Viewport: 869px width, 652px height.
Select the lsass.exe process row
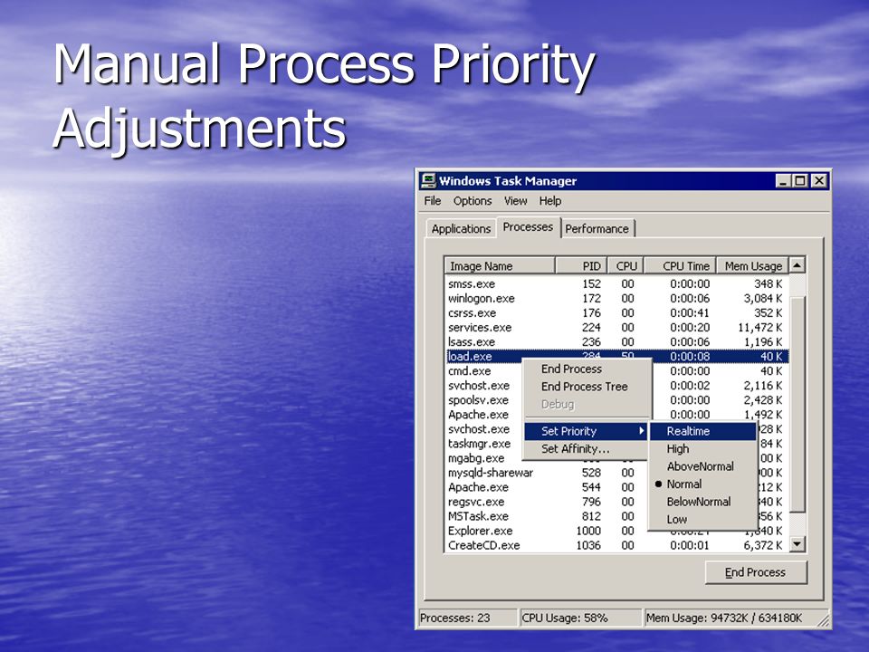click(x=616, y=341)
